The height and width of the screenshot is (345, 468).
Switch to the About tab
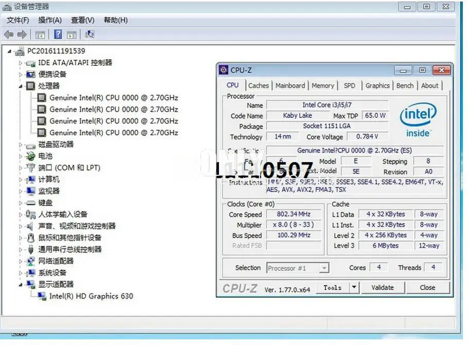(x=430, y=85)
